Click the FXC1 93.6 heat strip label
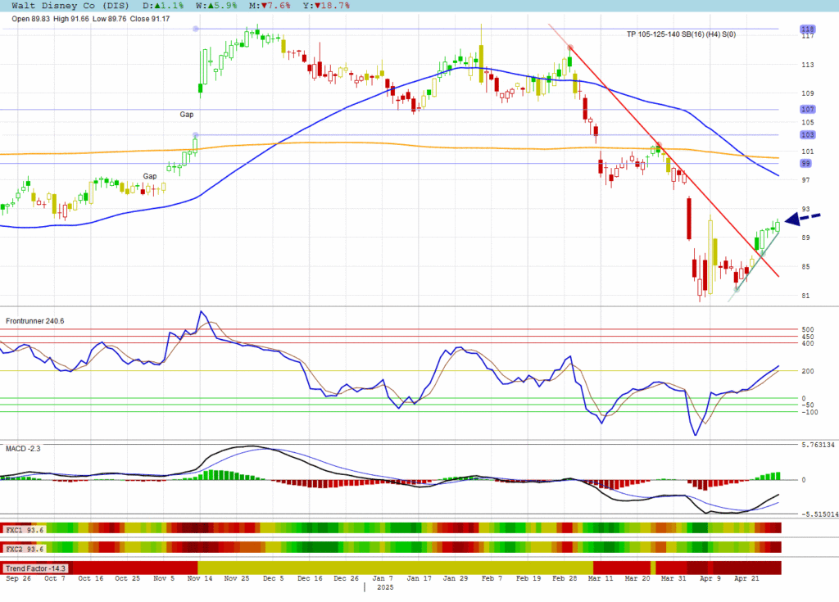This screenshot has height=602, width=839. (24, 530)
